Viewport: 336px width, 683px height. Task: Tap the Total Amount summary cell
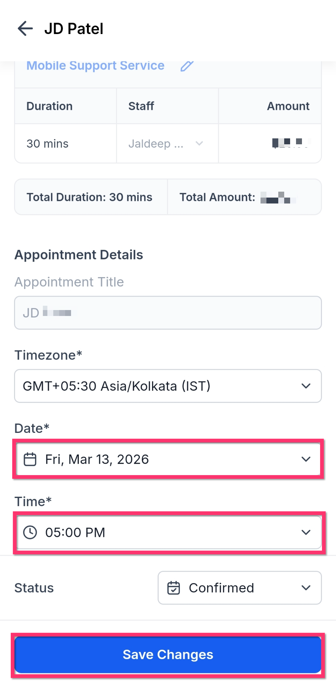click(x=245, y=197)
